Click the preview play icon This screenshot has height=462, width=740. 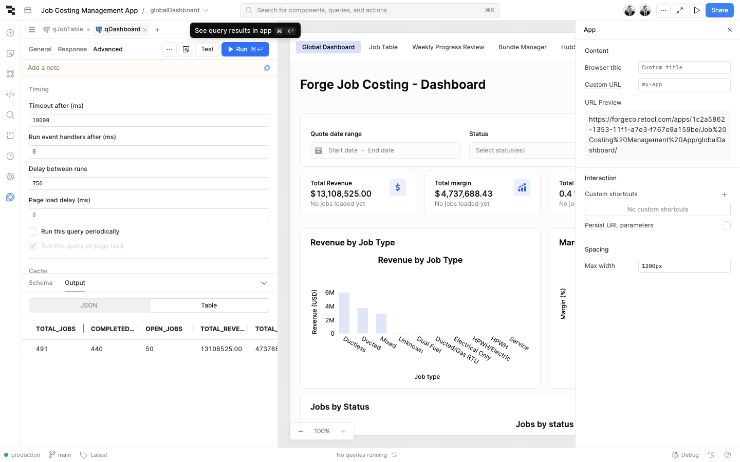click(696, 10)
